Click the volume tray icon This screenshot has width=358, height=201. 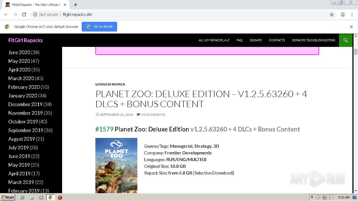318,197
